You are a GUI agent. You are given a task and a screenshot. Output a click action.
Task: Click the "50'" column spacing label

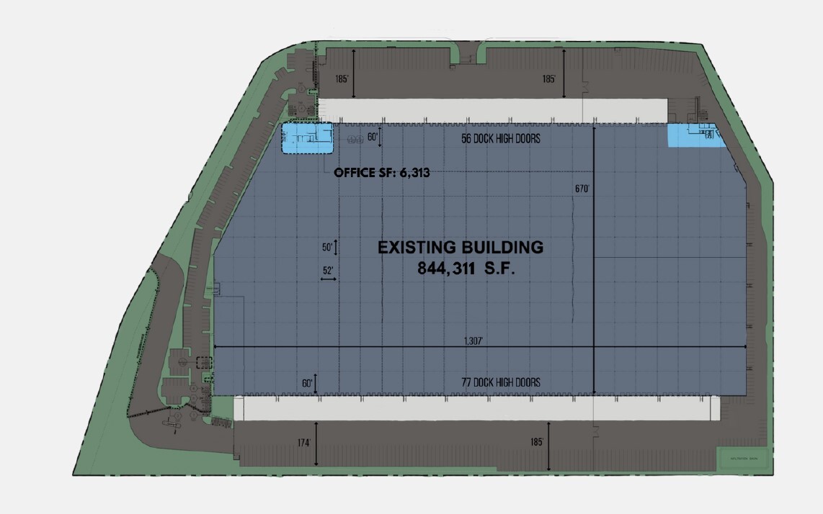pos(327,247)
